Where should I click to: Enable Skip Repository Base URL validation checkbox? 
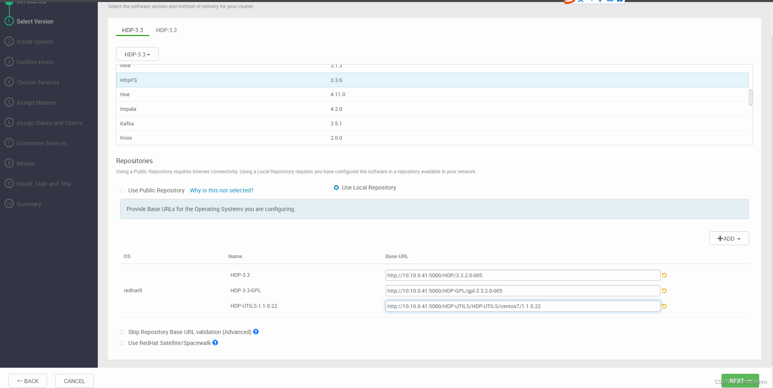[122, 332]
